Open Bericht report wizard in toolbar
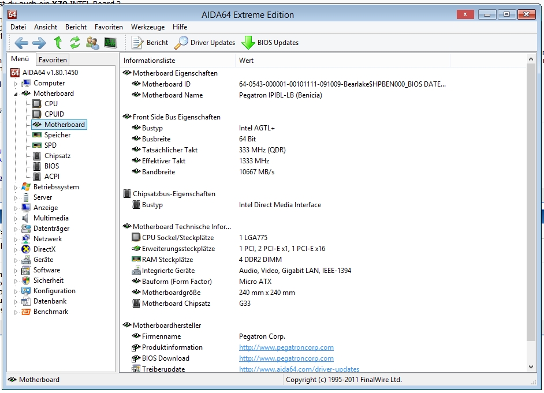544x393 pixels. pyautogui.click(x=150, y=43)
